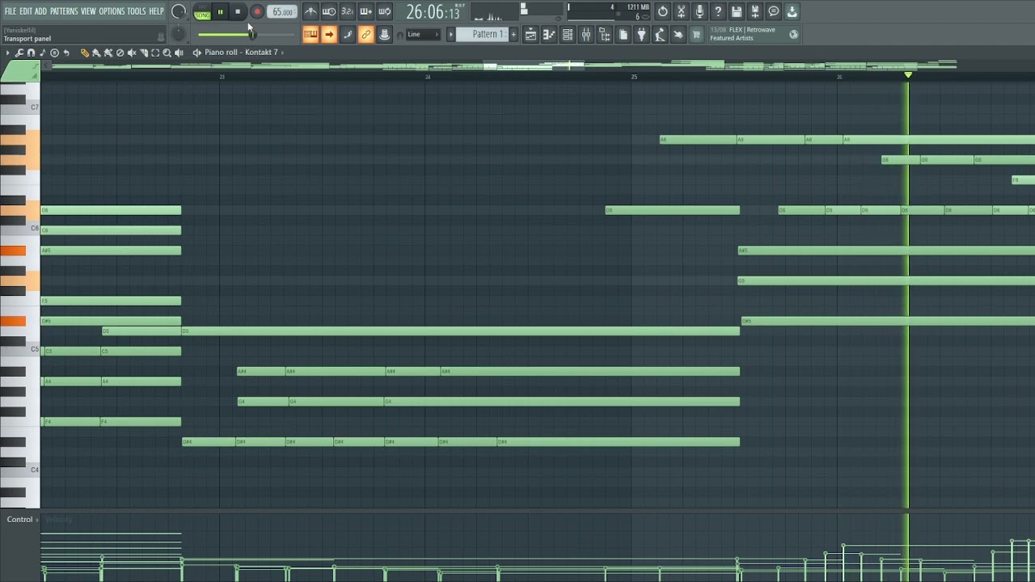The height and width of the screenshot is (582, 1035).
Task: Select the Playback speaker tool
Action: (179, 53)
